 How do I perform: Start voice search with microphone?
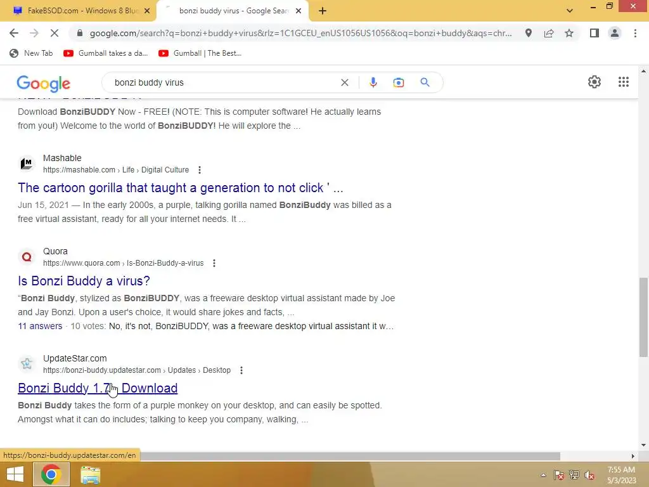coord(373,82)
